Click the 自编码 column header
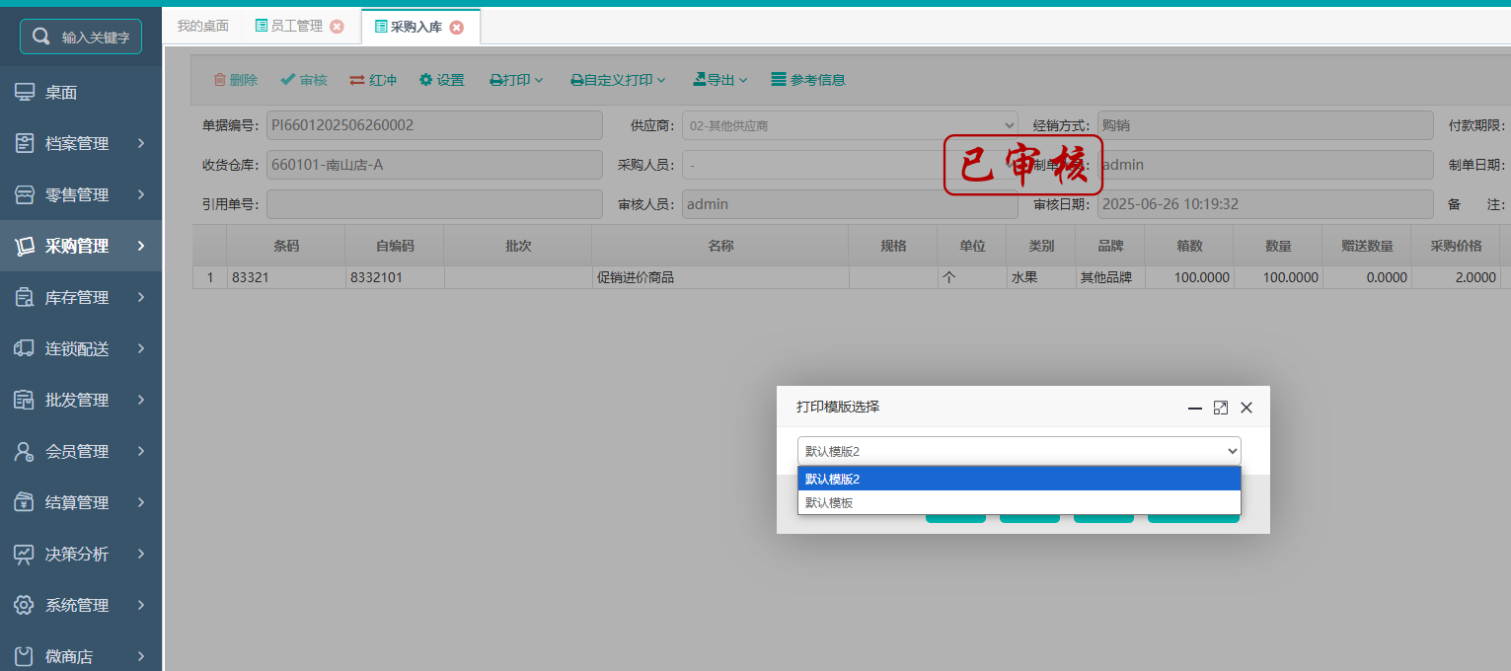Viewport: 1511px width, 671px height. (395, 246)
